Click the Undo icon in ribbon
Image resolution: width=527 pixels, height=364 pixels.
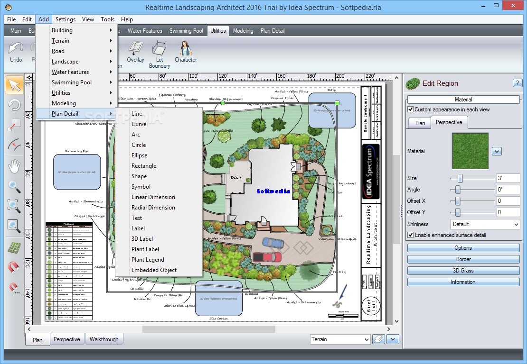pos(16,52)
